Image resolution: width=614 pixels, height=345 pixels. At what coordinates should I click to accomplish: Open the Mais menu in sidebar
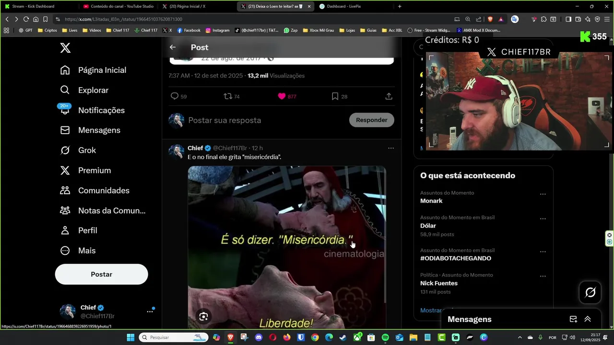(77, 251)
